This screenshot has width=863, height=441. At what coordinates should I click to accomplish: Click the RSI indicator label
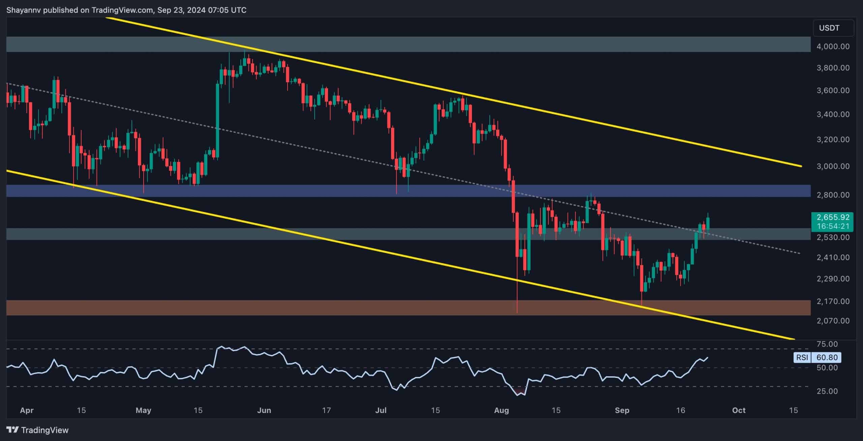[802, 357]
